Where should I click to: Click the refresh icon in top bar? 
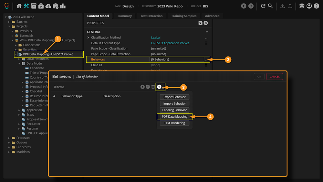click(x=263, y=6)
